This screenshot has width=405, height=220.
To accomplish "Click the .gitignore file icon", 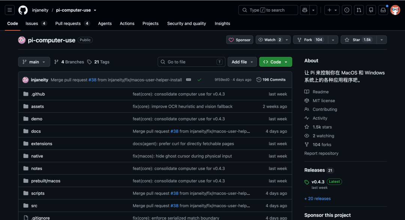I will [26, 218].
